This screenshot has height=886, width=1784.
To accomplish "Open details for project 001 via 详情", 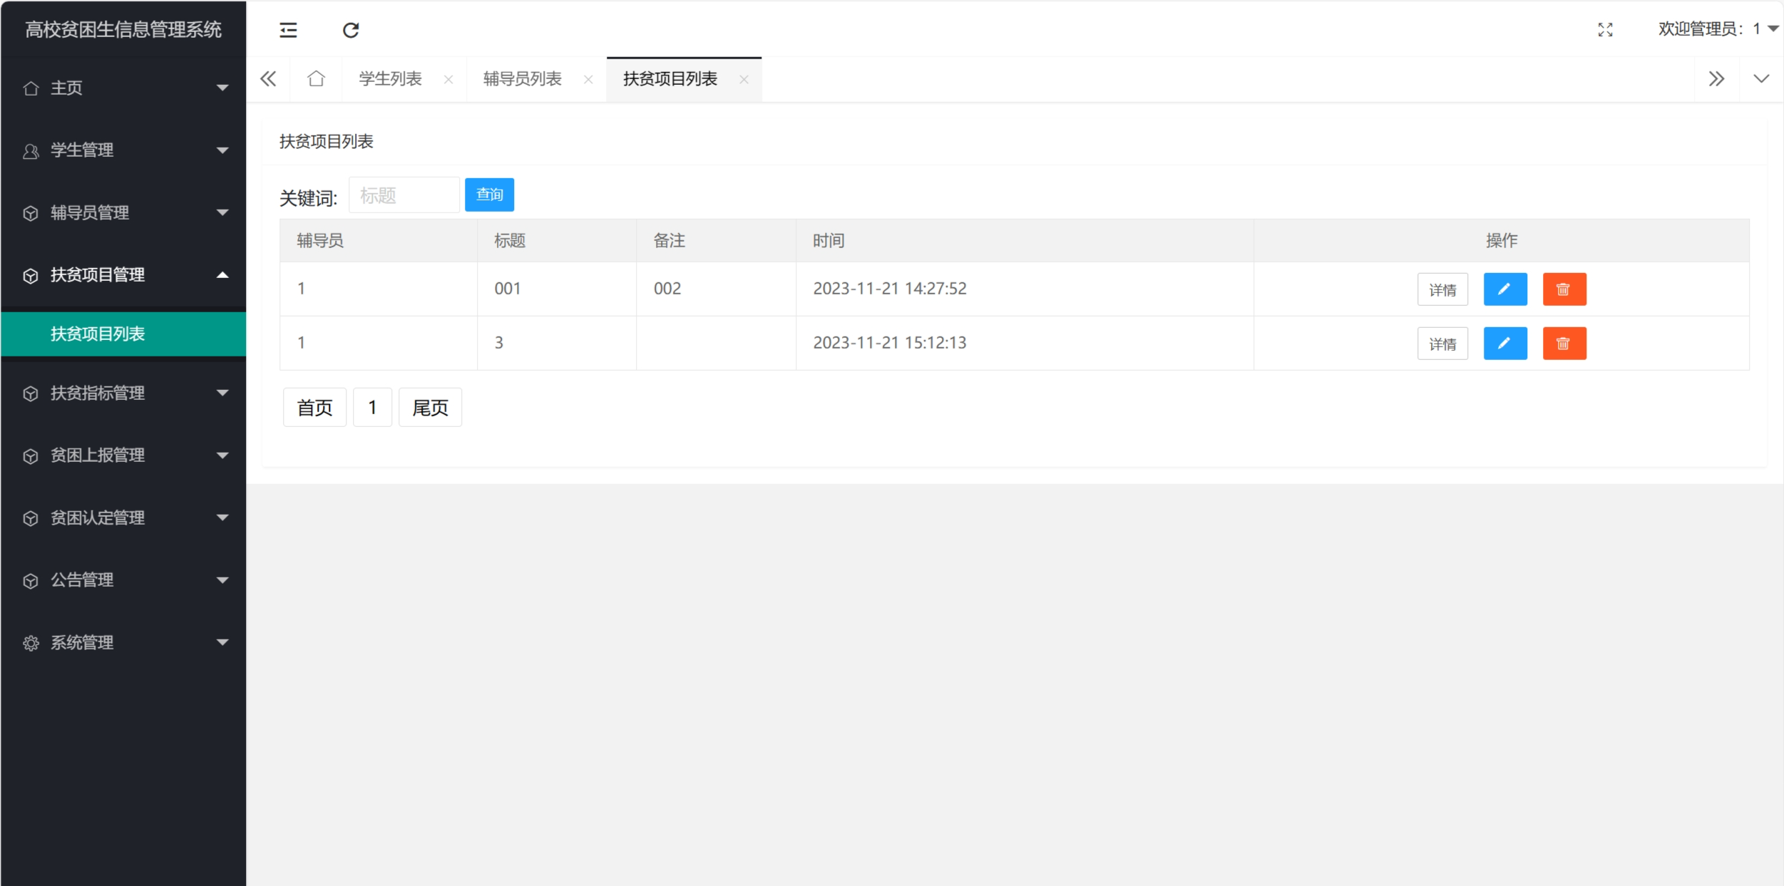I will (x=1443, y=289).
